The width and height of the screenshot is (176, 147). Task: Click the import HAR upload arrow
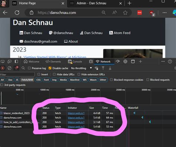(103, 68)
